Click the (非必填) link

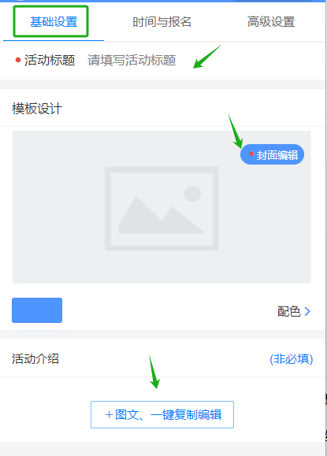(x=292, y=359)
